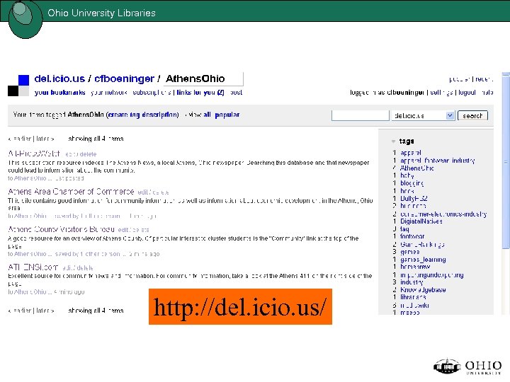Open the del.icio.us search scope dropdown
The image size is (510, 382).
[422, 115]
